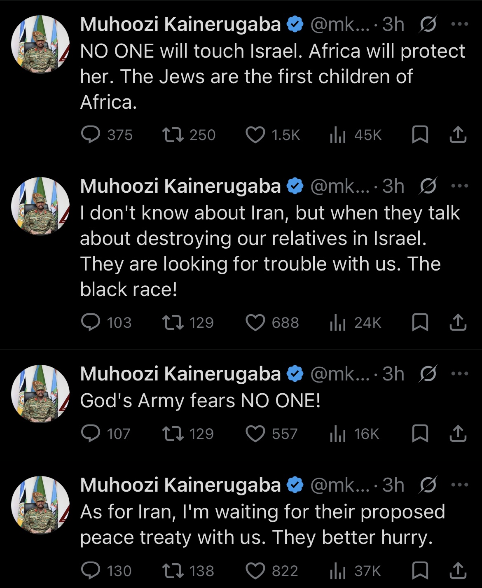The width and height of the screenshot is (482, 588).
Task: Share the "I don't know about Iran" tweet
Action: click(458, 322)
